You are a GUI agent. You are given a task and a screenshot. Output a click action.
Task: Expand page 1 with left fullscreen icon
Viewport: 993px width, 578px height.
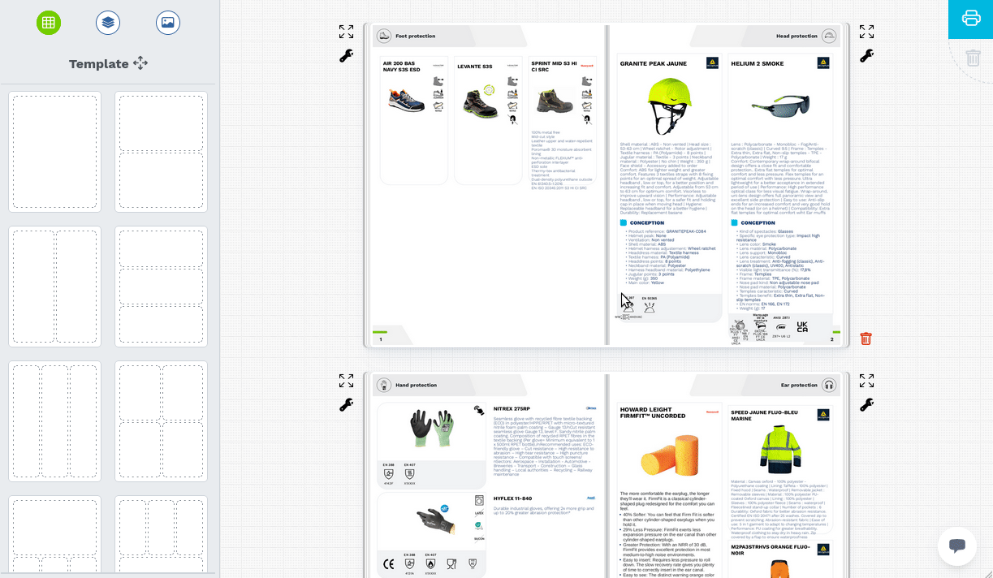pyautogui.click(x=347, y=32)
